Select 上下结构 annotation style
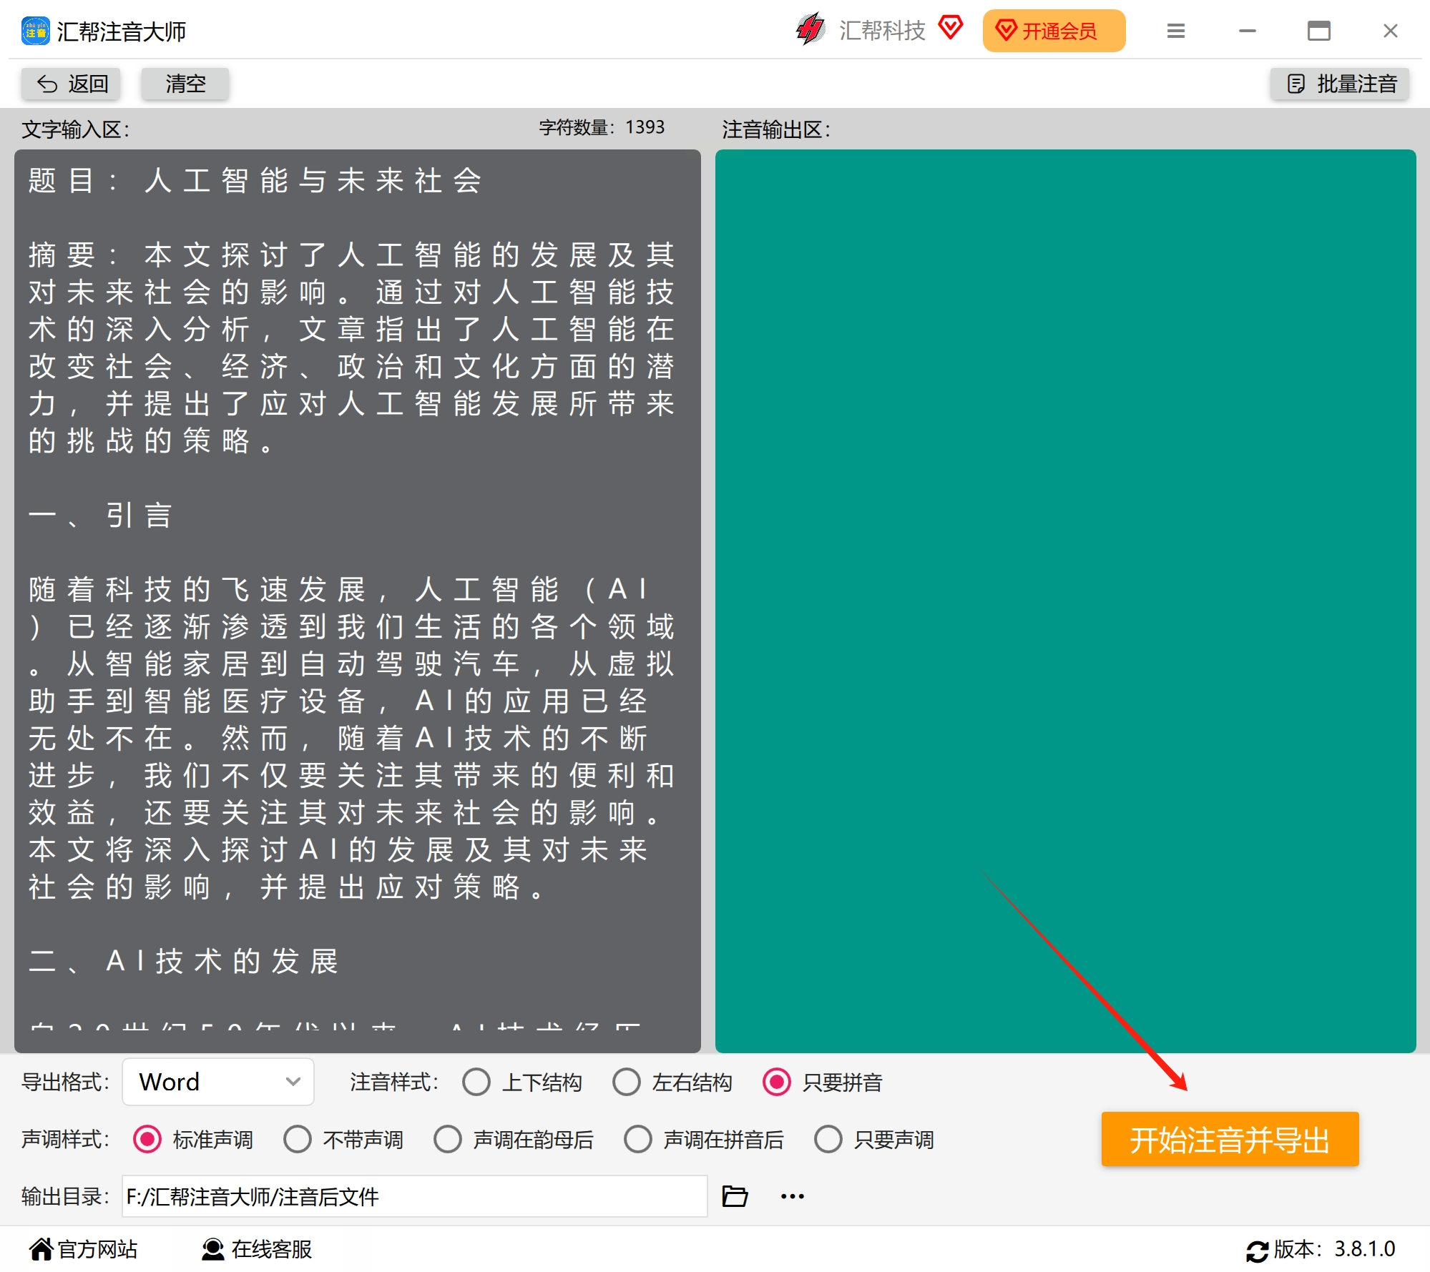Image resolution: width=1430 pixels, height=1272 pixels. [x=476, y=1082]
